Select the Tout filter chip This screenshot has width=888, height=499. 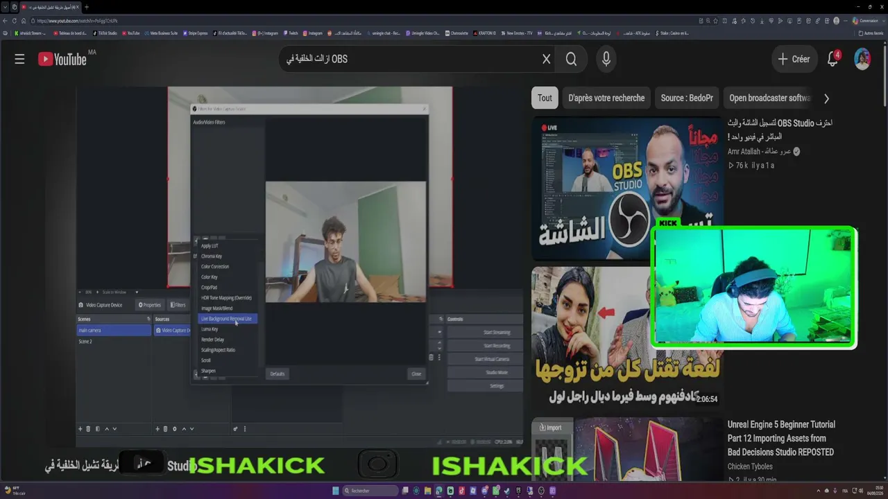[x=545, y=98]
